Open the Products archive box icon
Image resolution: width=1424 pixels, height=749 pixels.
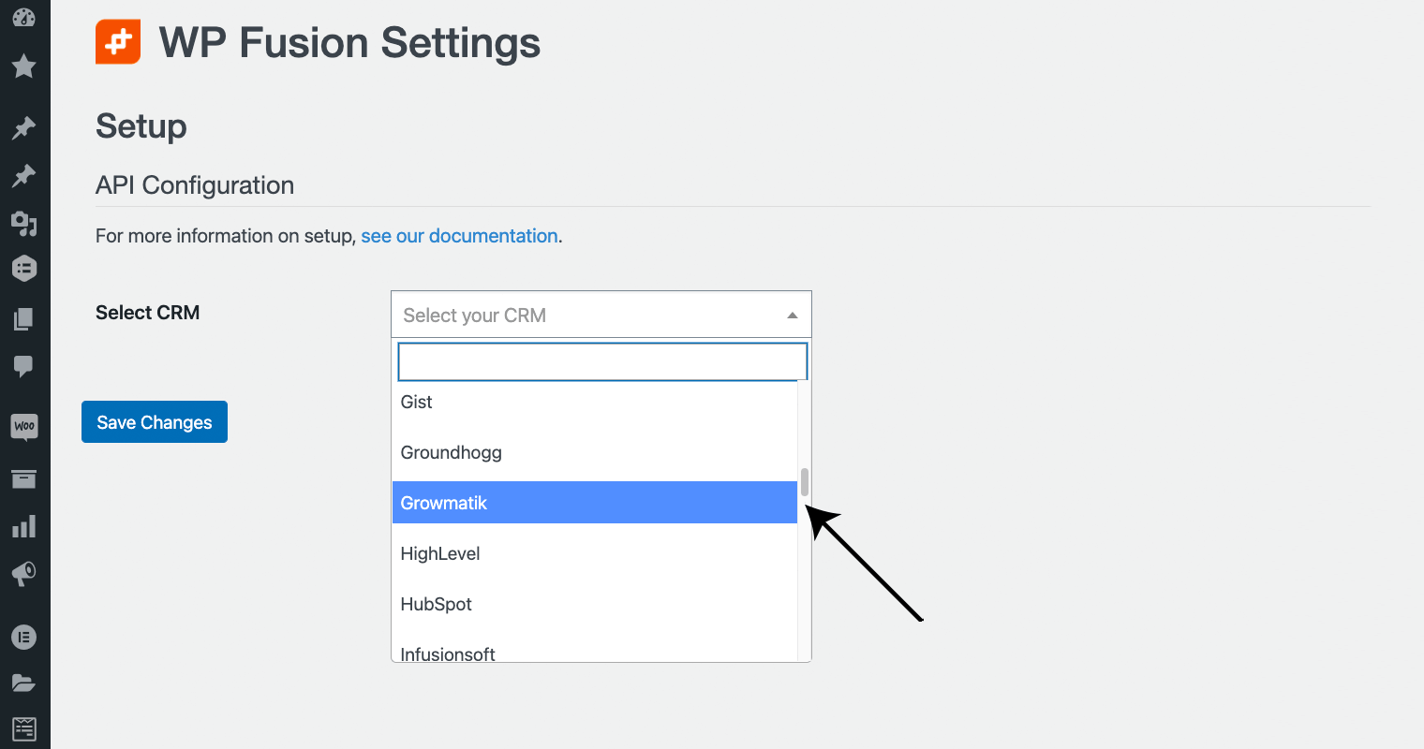(24, 478)
